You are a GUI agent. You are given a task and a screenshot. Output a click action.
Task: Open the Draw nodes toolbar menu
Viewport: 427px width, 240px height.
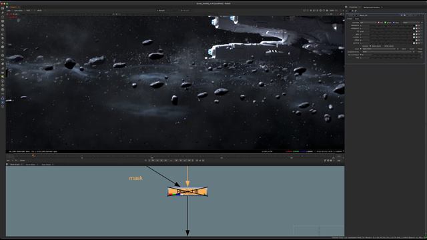(3, 13)
